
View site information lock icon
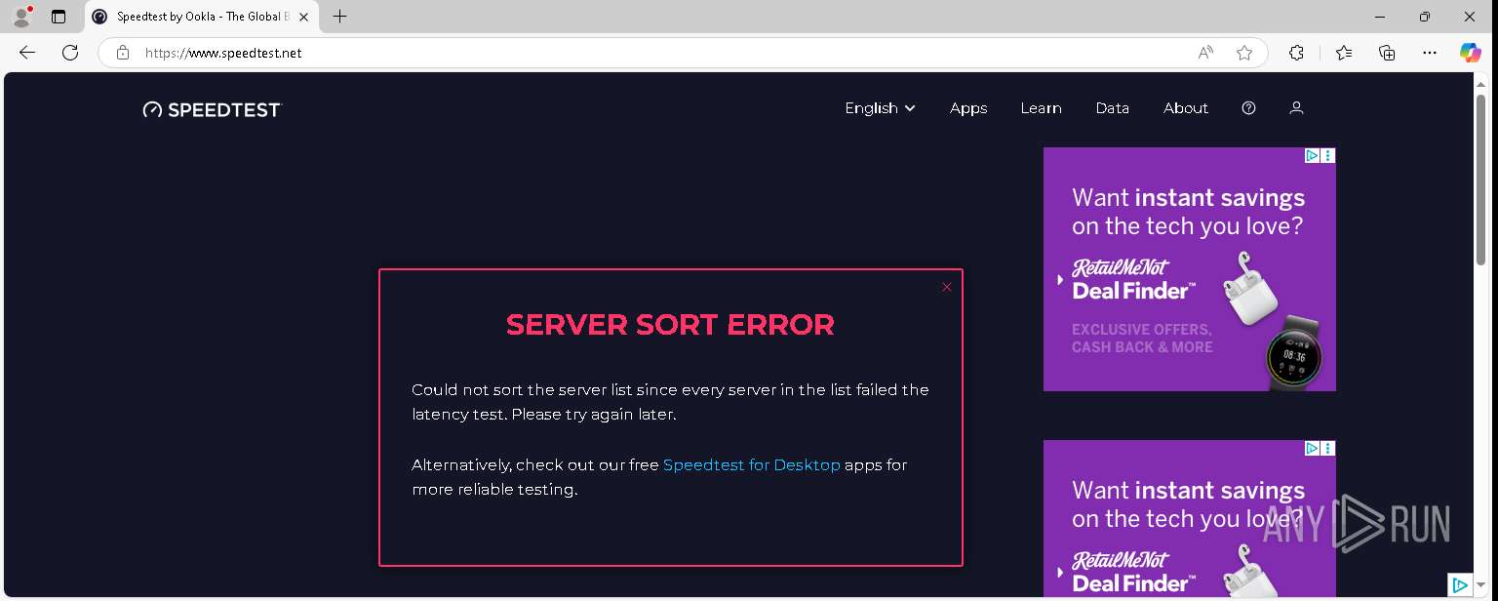123,53
